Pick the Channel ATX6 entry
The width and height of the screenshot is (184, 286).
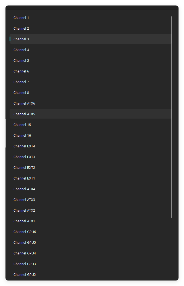[91, 103]
